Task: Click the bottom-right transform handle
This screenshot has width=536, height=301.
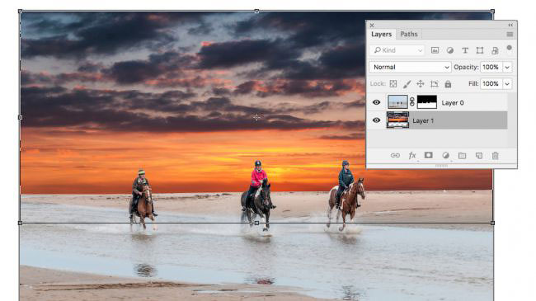Action: 492,223
